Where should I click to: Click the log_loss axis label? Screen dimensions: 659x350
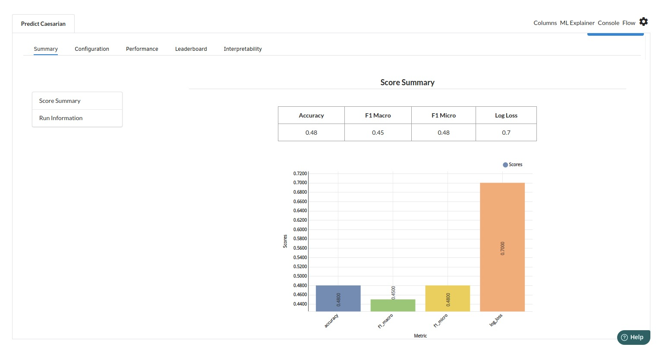(x=496, y=320)
